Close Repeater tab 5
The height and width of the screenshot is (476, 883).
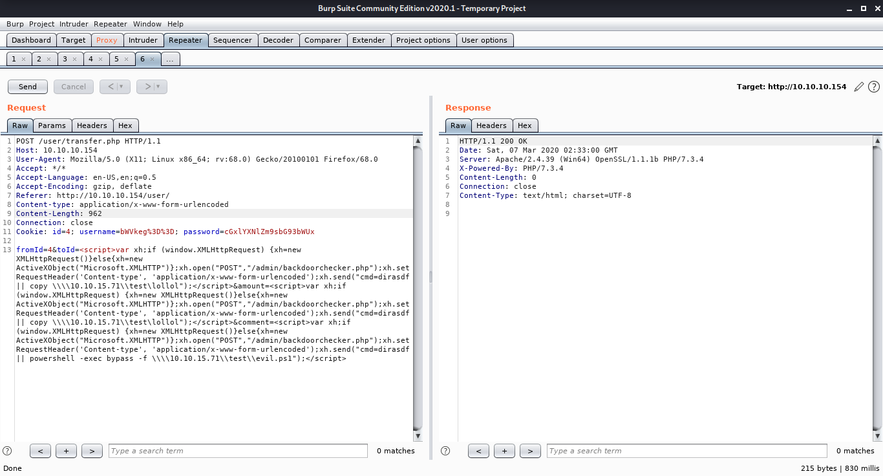point(127,59)
